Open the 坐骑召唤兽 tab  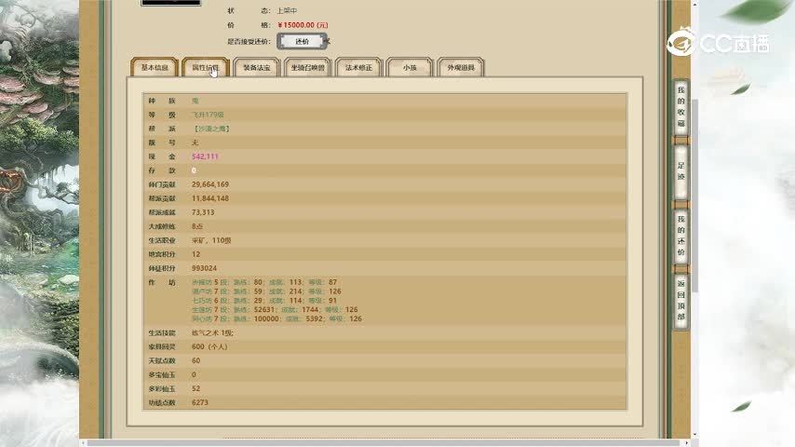307,68
